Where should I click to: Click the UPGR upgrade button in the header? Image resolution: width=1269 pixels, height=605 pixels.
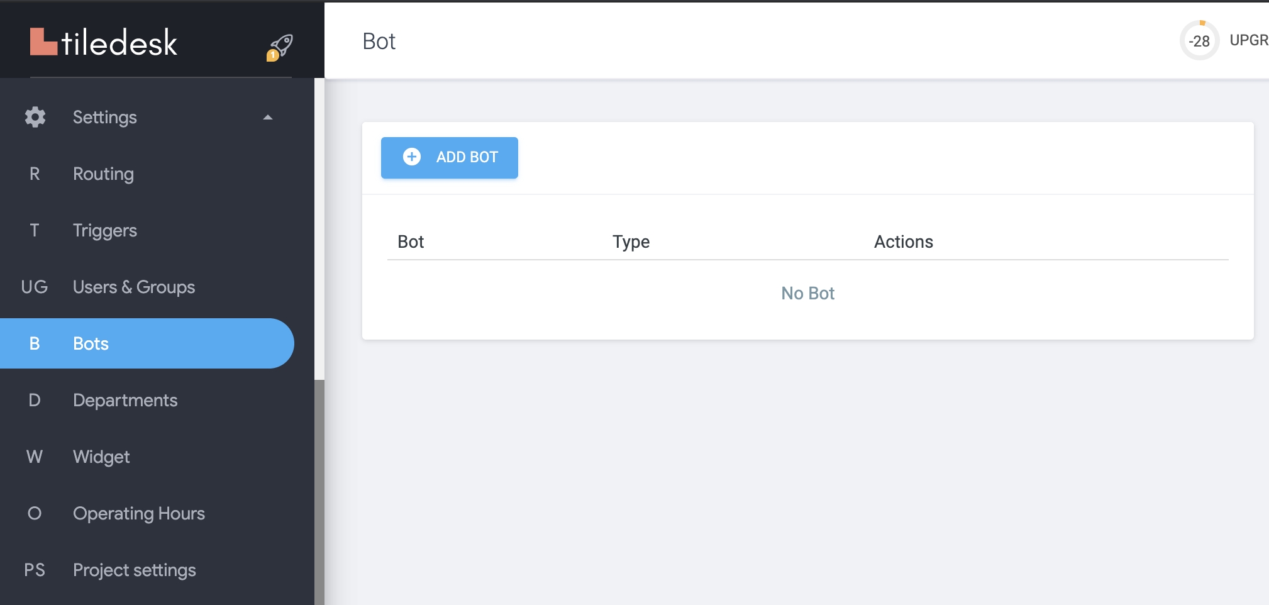click(1248, 40)
